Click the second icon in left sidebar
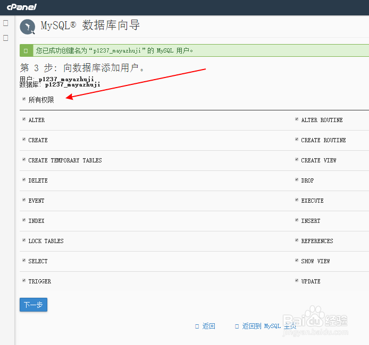Image resolution: width=369 pixels, height=345 pixels. point(6,38)
